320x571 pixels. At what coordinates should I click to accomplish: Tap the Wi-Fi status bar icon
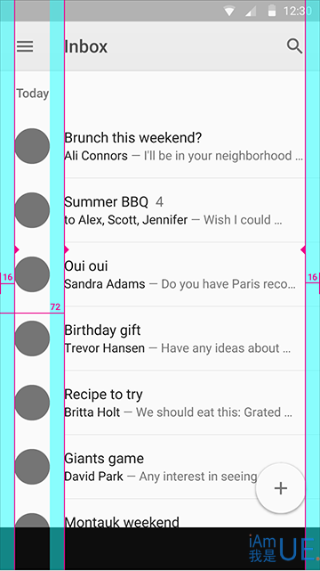[x=229, y=11]
